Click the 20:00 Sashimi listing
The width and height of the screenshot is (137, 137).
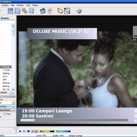click(x=38, y=116)
